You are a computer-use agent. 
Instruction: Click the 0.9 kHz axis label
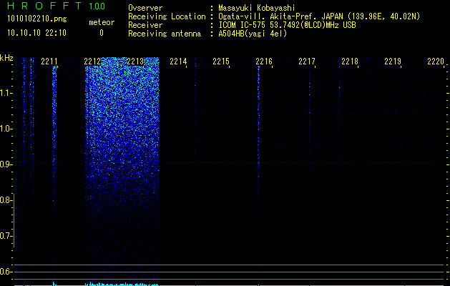point(6,164)
